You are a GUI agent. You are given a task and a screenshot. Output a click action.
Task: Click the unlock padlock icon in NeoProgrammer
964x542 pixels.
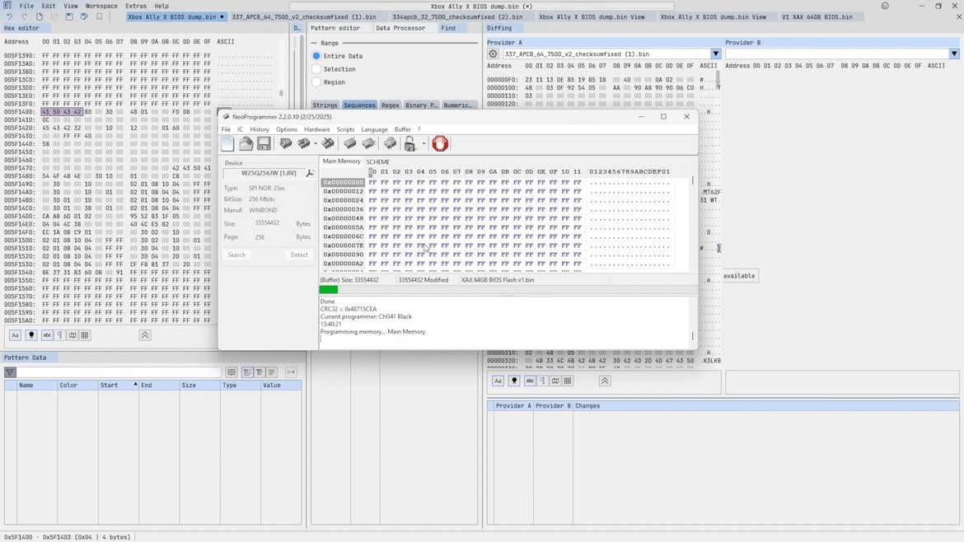point(409,143)
